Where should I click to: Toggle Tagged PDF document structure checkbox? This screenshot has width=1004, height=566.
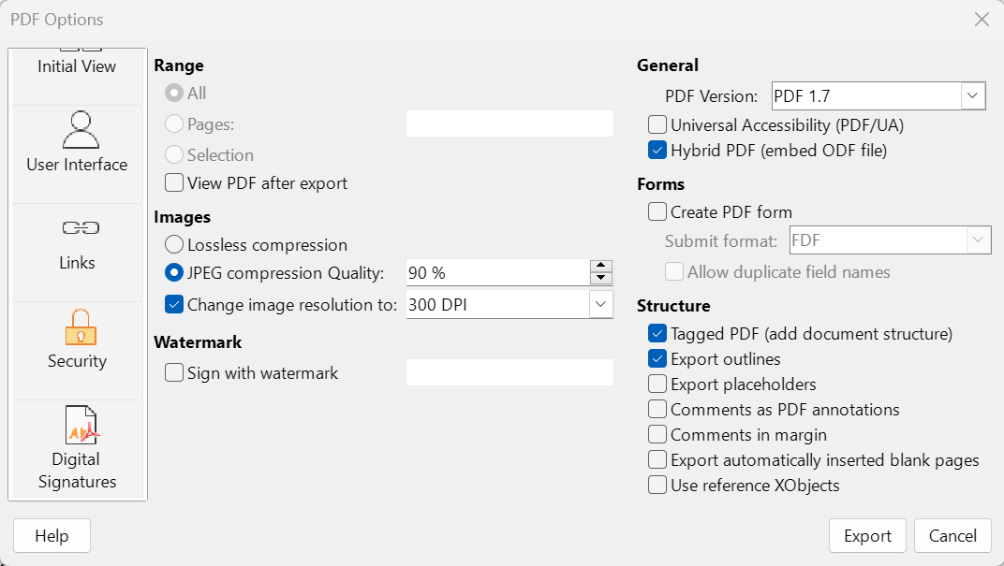[x=657, y=334]
